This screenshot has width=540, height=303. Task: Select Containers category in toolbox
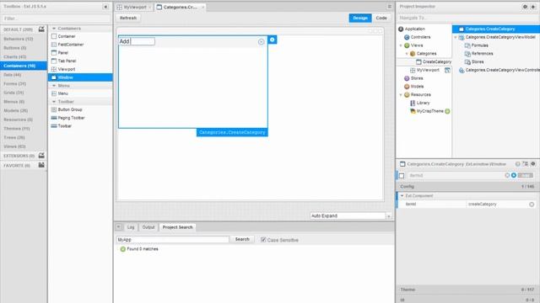point(24,66)
